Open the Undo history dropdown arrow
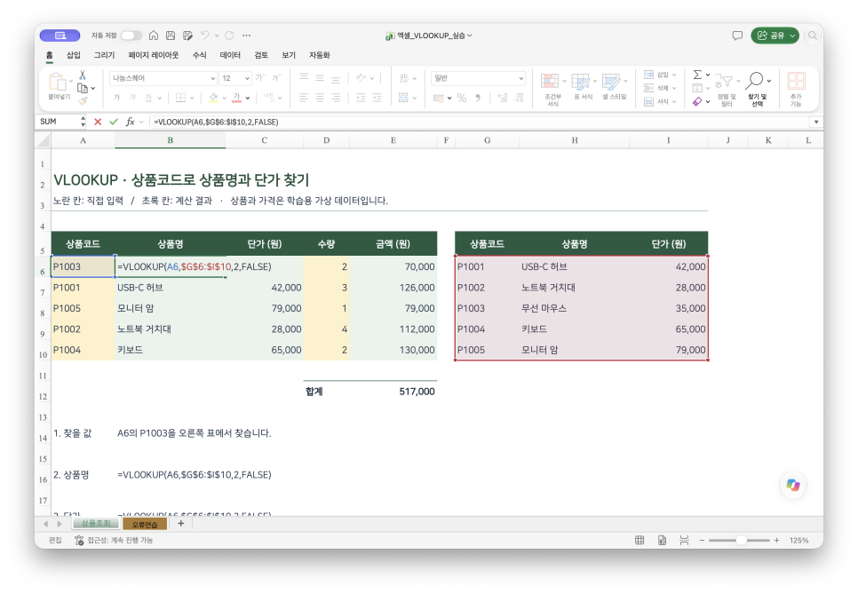The height and width of the screenshot is (594, 858). [218, 36]
